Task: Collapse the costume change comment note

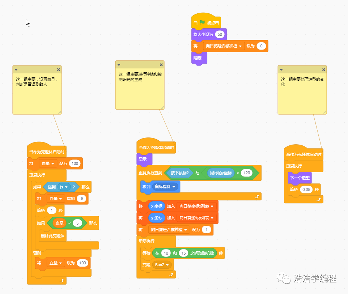Action: point(281,70)
